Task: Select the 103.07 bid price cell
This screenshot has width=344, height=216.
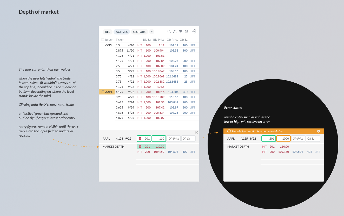Action: (x=160, y=118)
